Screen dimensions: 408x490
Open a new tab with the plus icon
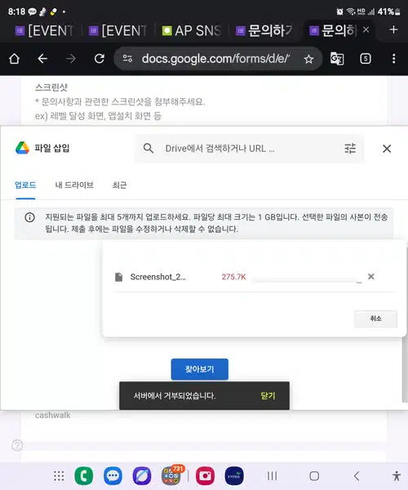tap(393, 29)
